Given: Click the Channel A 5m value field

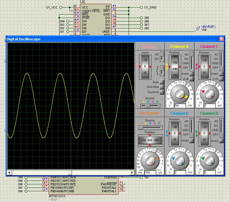Looking at the screenshot, I should coord(180,106).
